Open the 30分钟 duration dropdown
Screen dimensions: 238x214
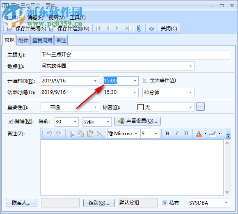190,92
